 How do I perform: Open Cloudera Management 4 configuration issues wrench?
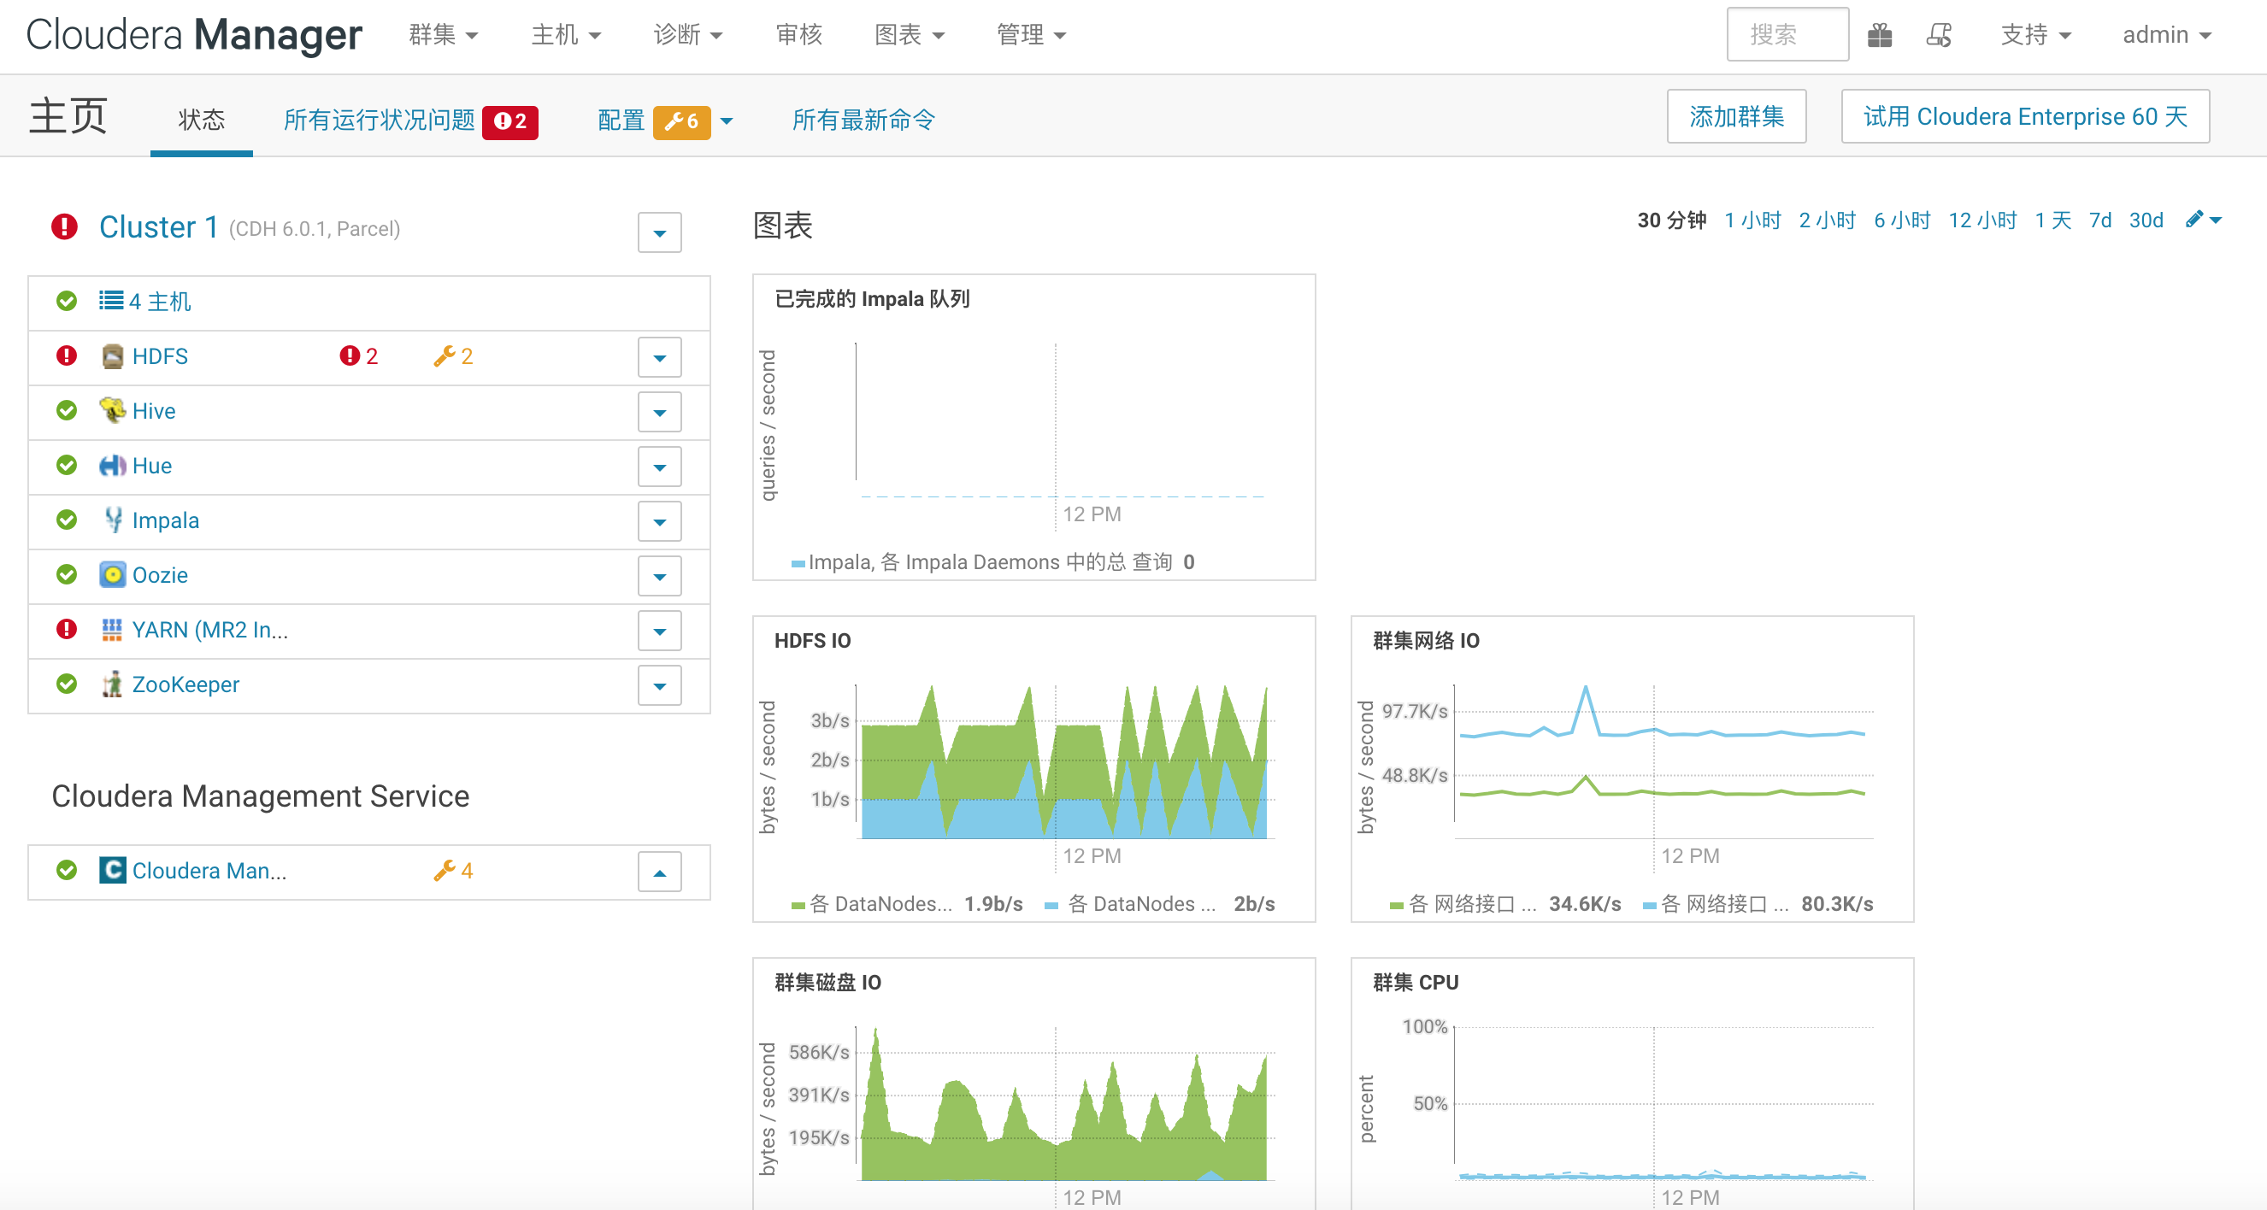pos(453,870)
